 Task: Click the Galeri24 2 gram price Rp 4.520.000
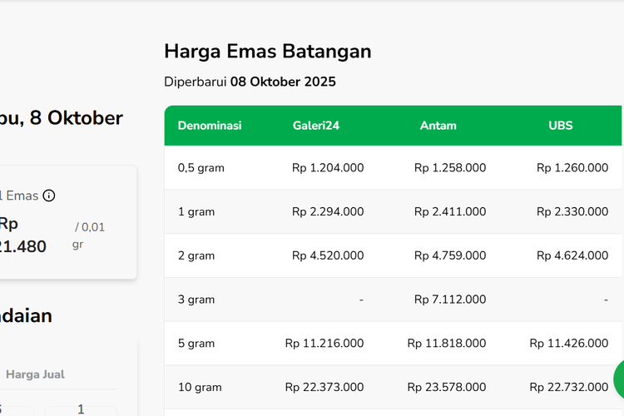[x=328, y=255]
